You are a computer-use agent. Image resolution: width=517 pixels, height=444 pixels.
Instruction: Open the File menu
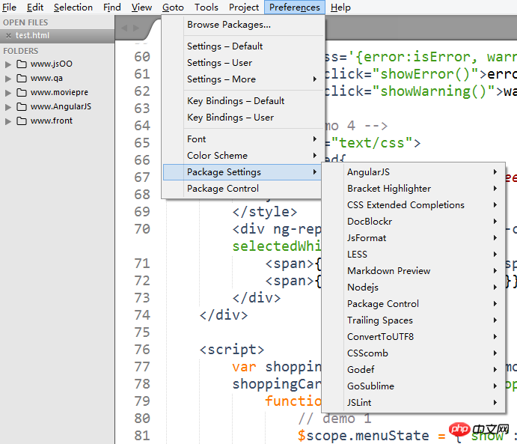click(x=9, y=7)
